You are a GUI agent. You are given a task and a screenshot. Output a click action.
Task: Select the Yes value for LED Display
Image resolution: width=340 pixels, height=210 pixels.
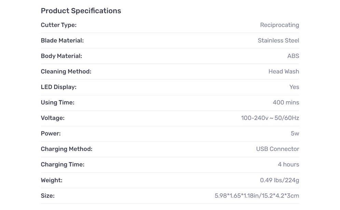point(294,87)
